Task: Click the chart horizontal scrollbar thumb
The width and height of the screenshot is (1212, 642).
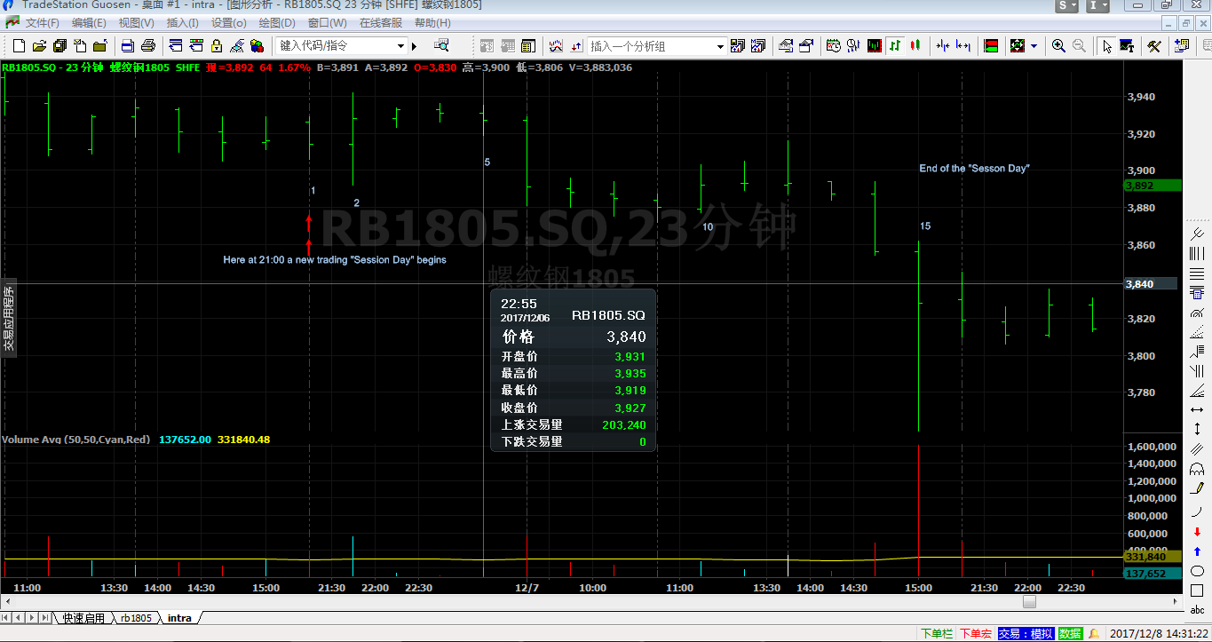Action: coord(1029,602)
